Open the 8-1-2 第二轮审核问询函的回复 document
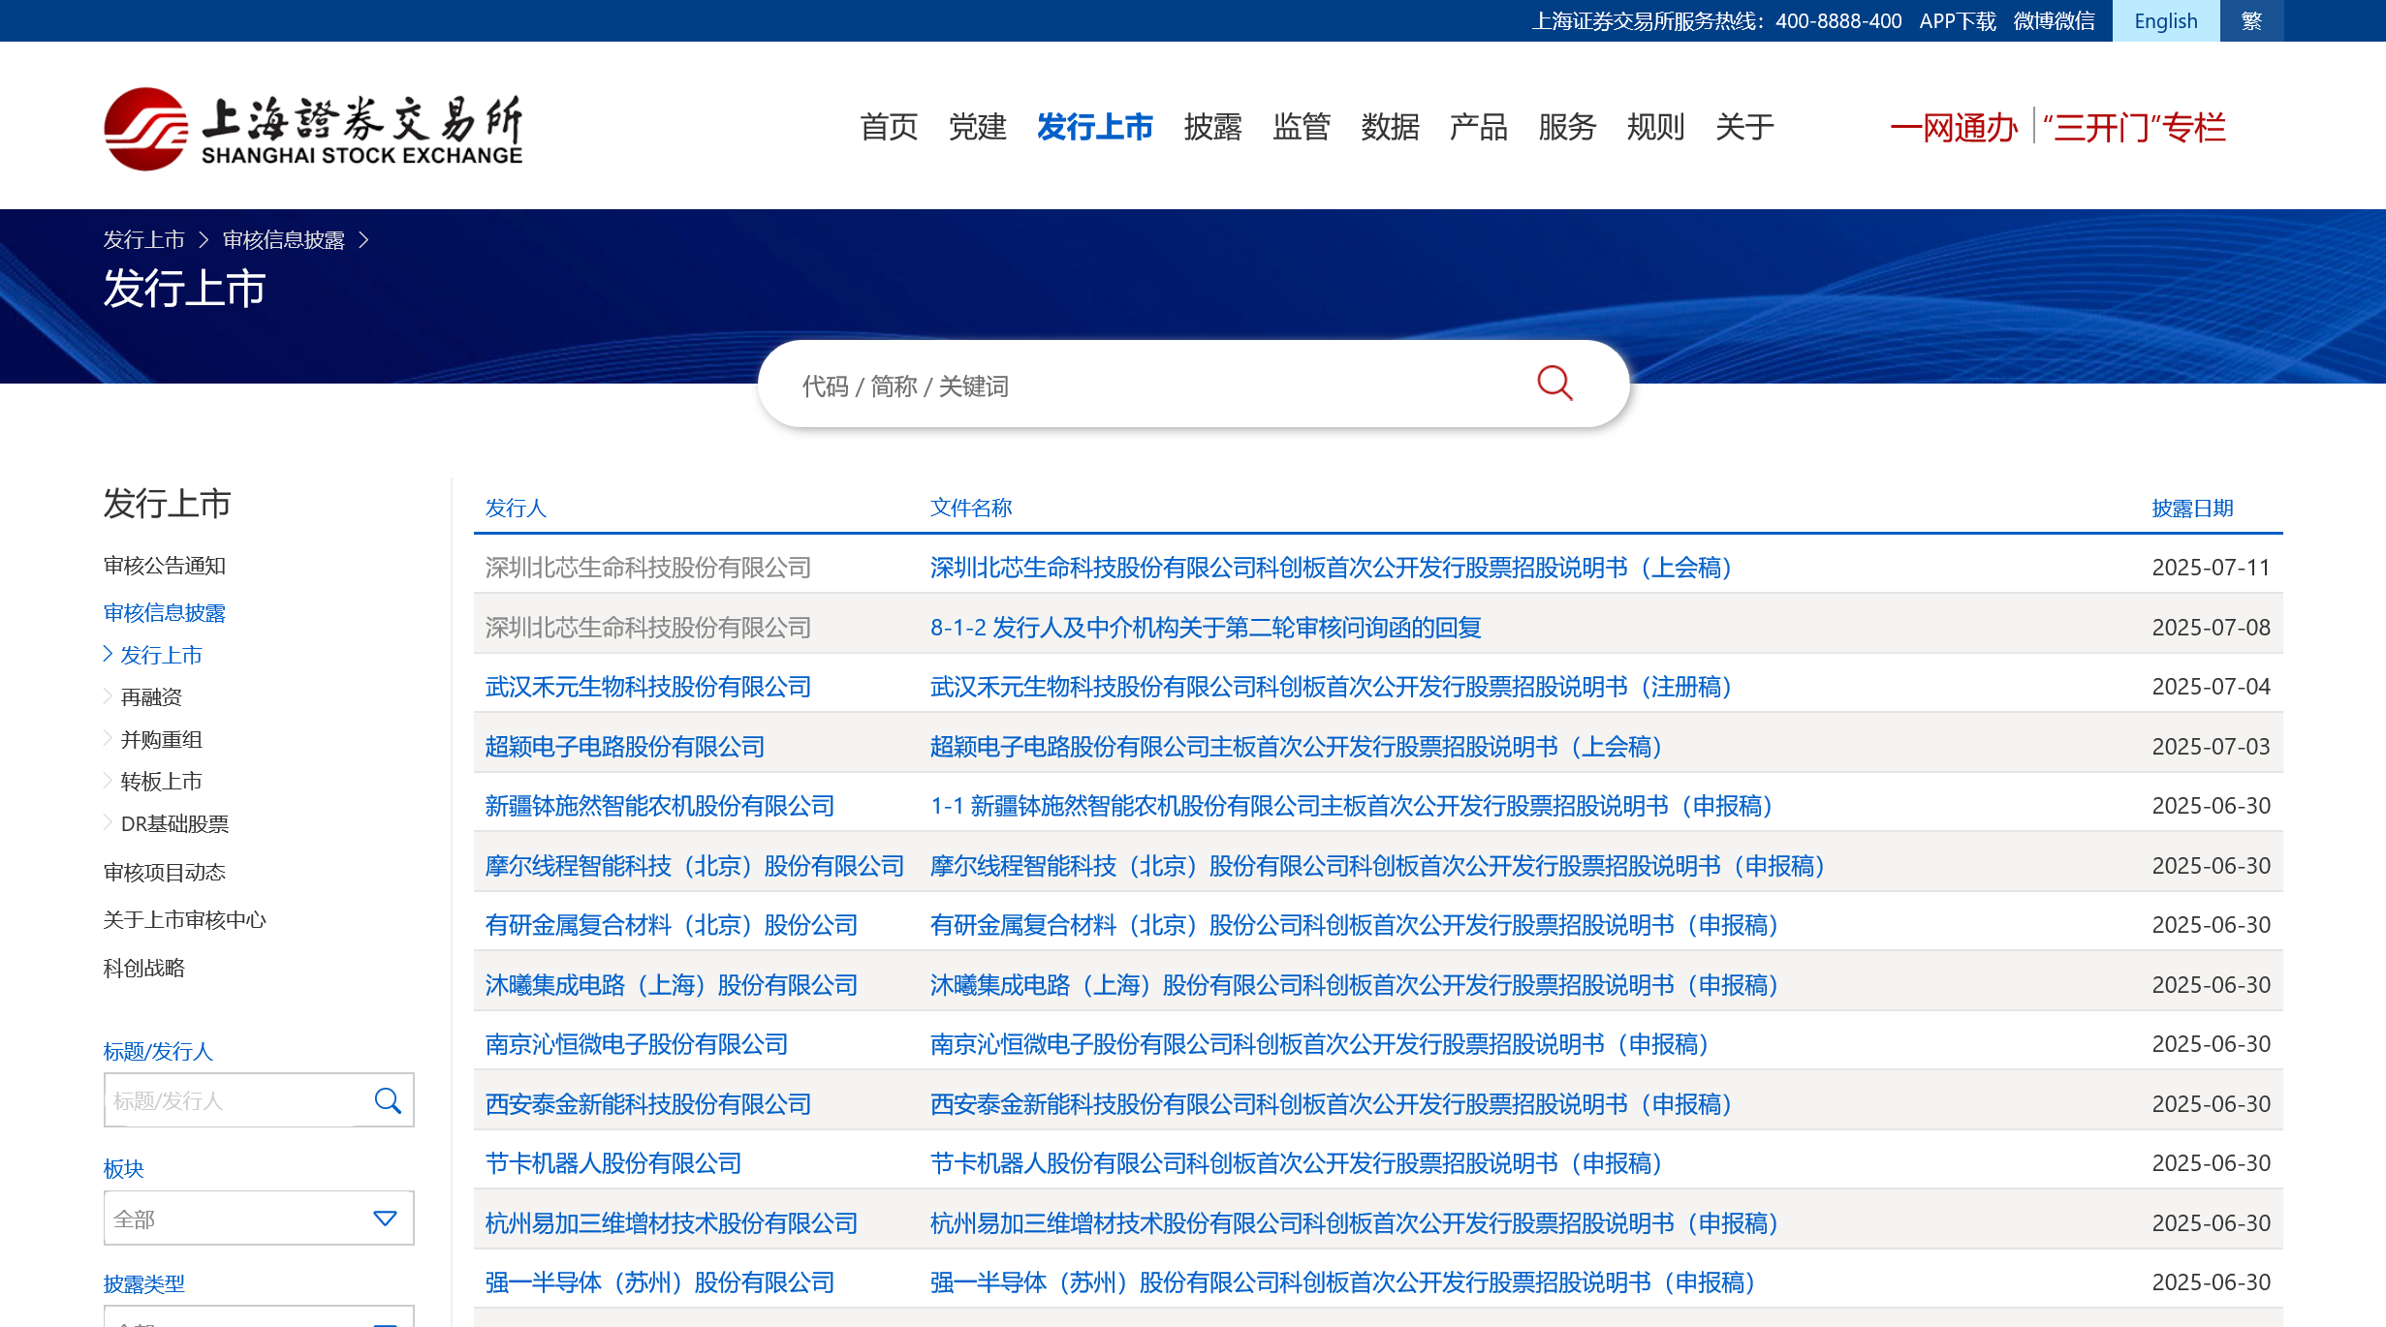The width and height of the screenshot is (2386, 1327). [1206, 628]
